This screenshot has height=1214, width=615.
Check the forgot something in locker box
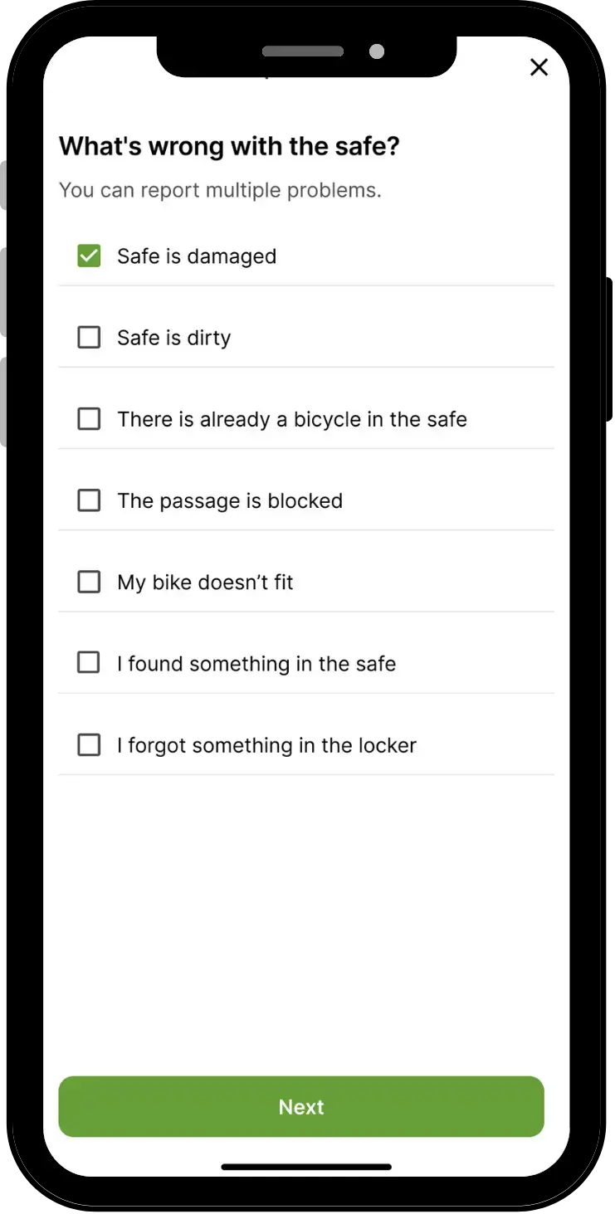[89, 744]
